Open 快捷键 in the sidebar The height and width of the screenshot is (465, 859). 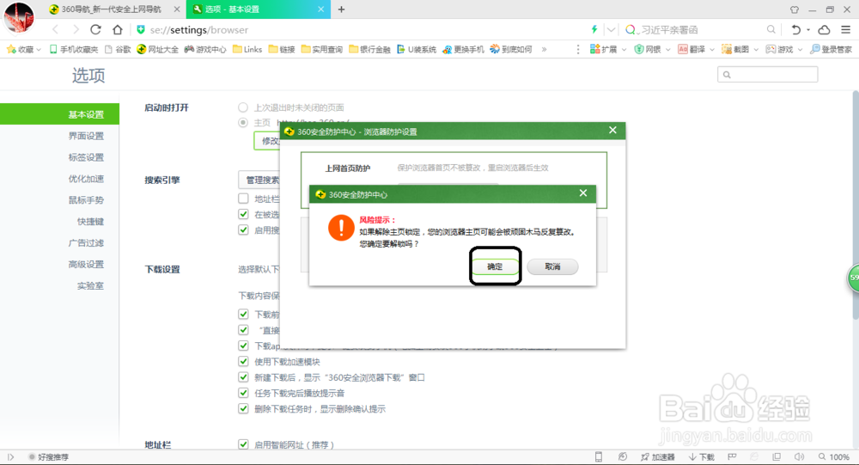[90, 221]
